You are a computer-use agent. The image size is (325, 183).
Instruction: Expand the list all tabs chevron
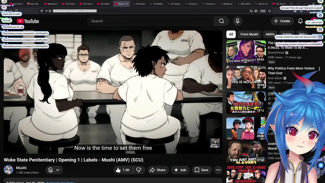pos(298,4)
